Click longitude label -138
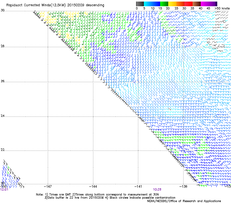 point(183,187)
